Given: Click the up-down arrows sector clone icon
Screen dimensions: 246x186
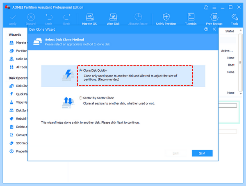Looking at the screenshot, I should point(68,102).
